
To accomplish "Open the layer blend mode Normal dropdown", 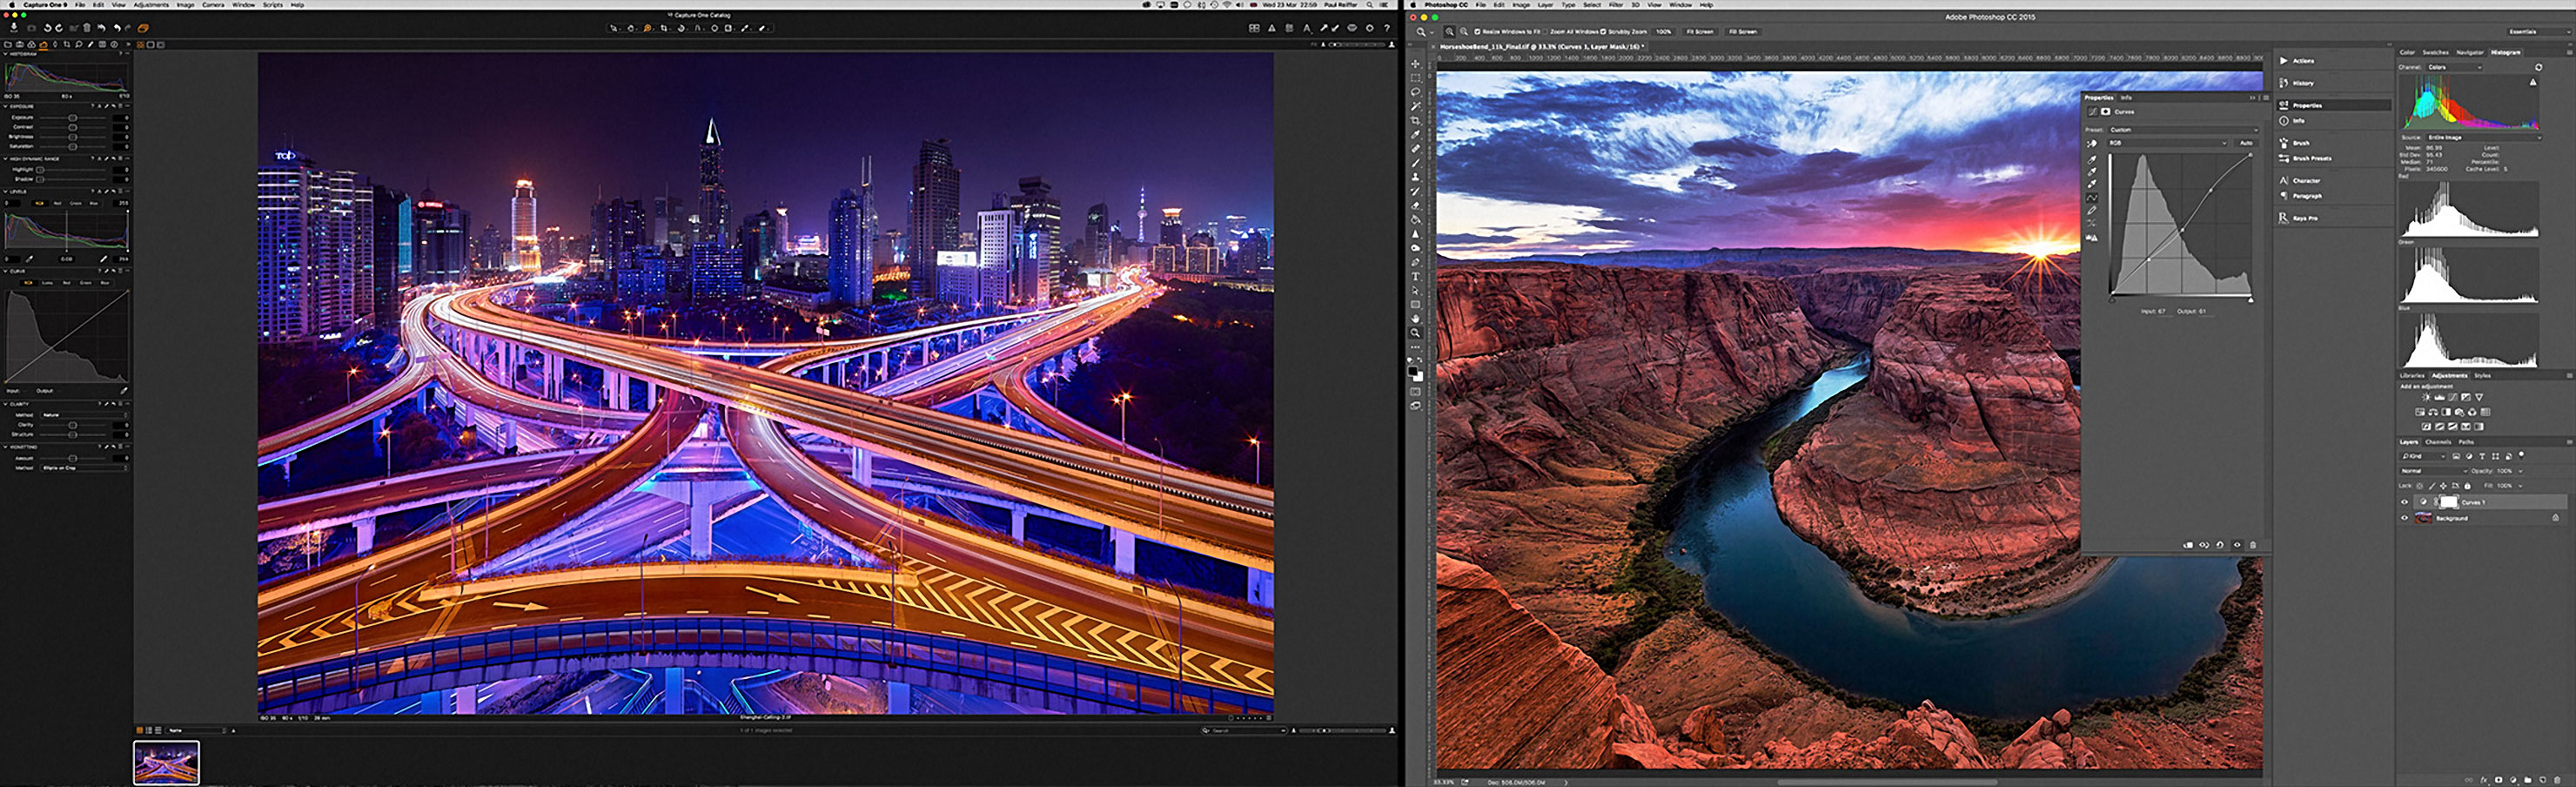I will pos(2432,471).
